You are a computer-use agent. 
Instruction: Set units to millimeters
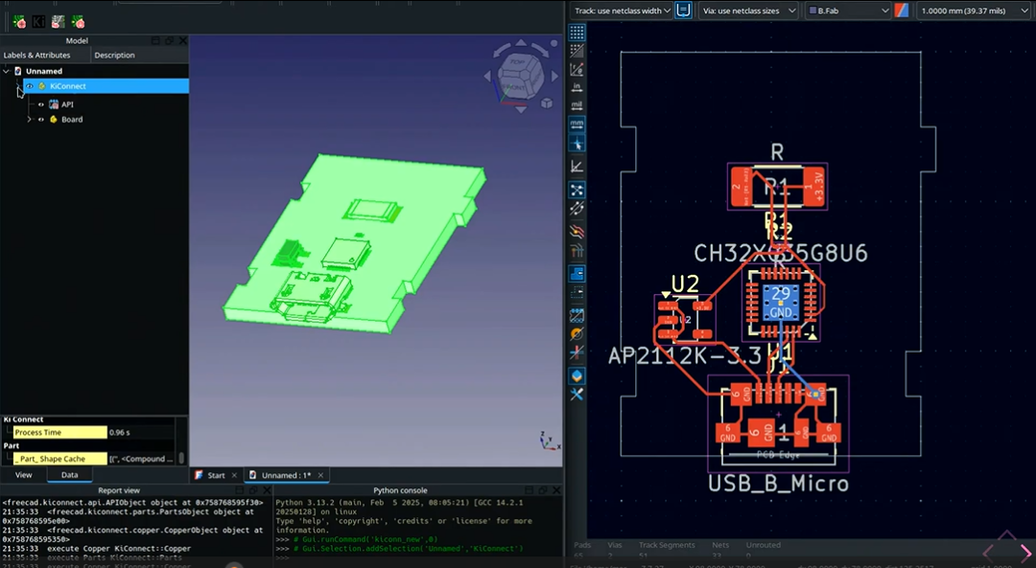[577, 124]
